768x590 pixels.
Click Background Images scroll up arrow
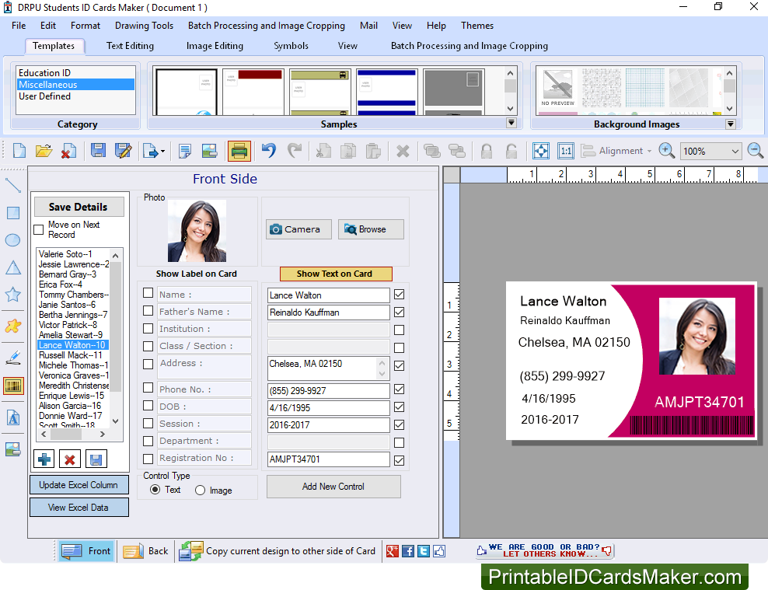click(x=729, y=73)
